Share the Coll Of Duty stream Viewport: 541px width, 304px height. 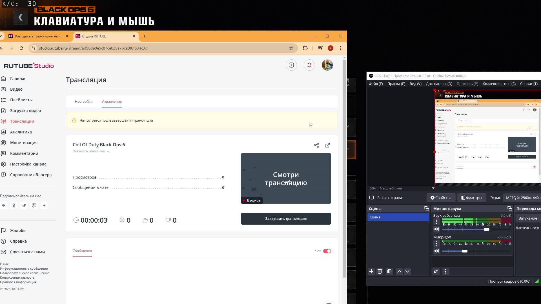316,145
